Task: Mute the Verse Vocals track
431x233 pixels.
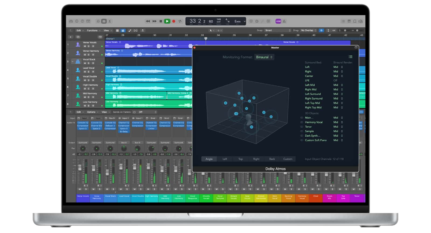Action: [x=85, y=46]
